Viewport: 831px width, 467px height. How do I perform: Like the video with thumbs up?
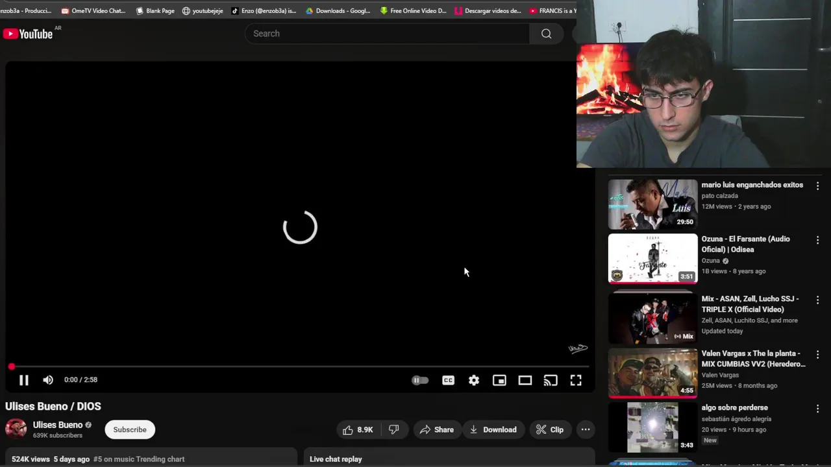tap(358, 429)
